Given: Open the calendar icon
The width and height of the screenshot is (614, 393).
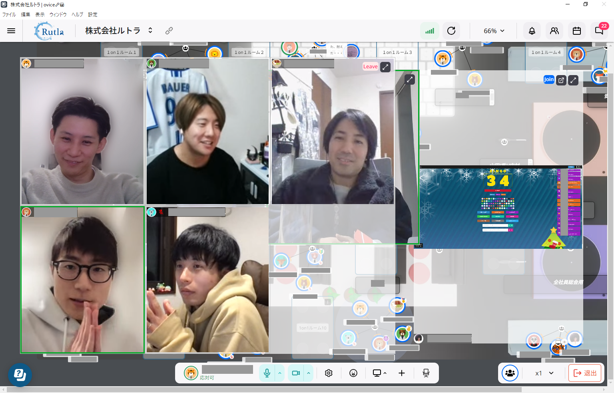Looking at the screenshot, I should click(577, 31).
